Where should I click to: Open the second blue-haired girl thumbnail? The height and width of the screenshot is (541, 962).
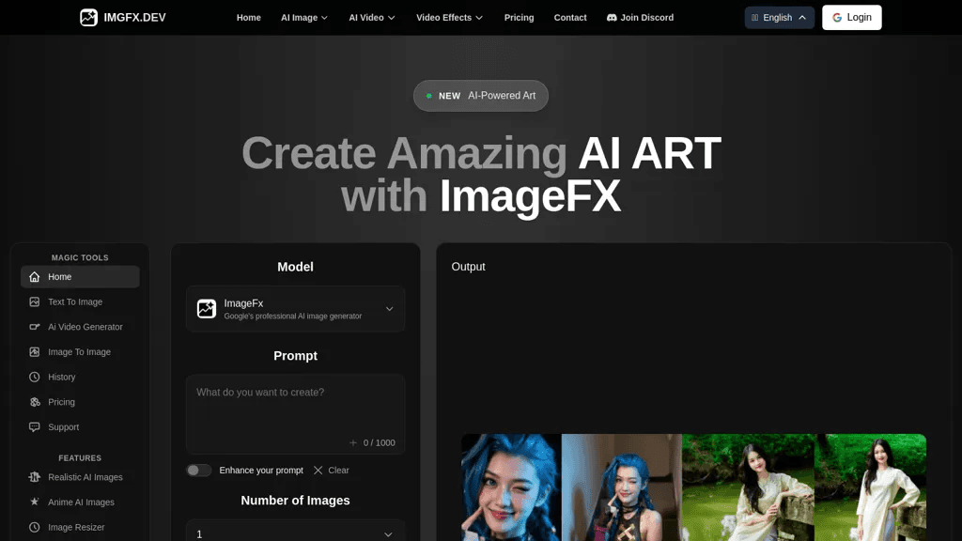click(622, 487)
